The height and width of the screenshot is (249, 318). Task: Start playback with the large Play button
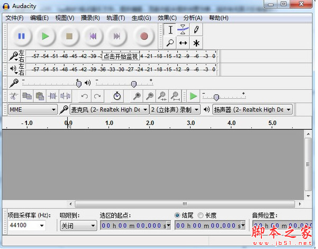coord(46,36)
